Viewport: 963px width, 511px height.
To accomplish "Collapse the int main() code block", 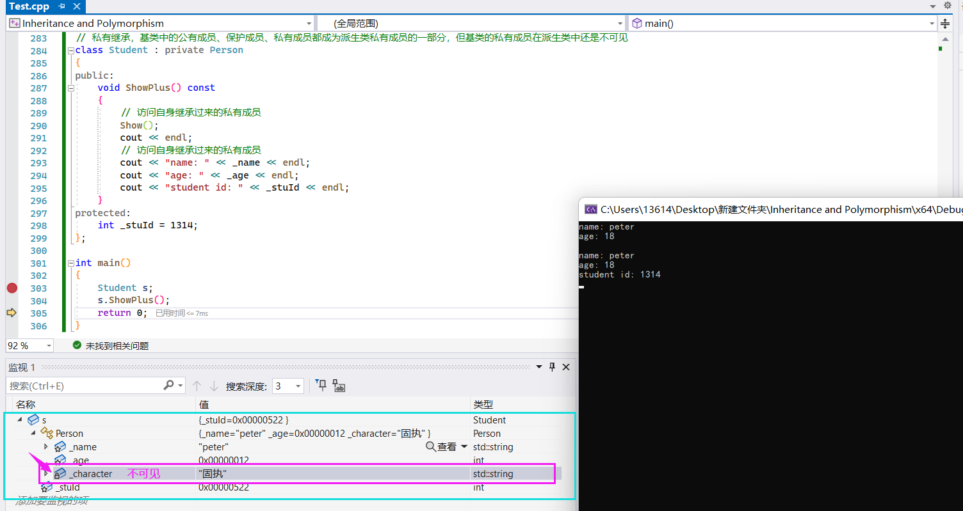I will pos(70,263).
